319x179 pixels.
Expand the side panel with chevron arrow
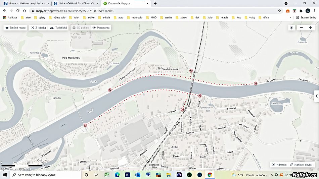316,96
